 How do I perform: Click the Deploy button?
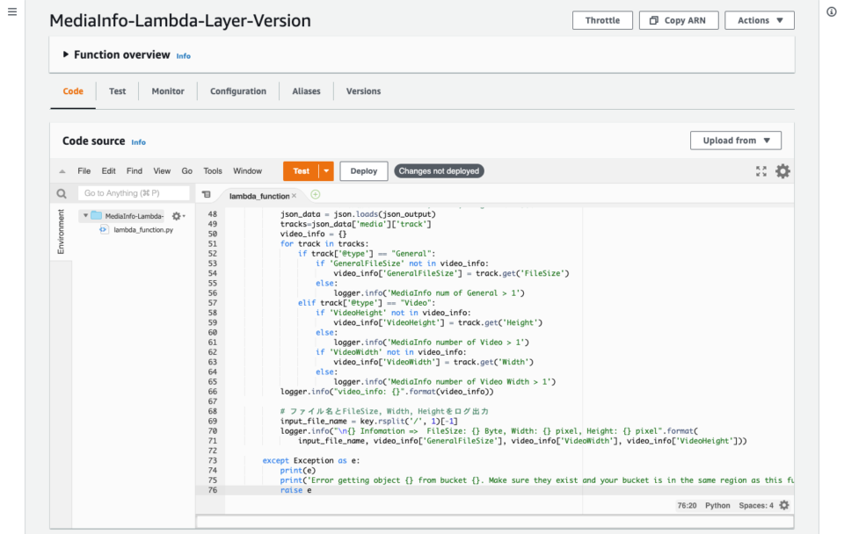pos(363,171)
